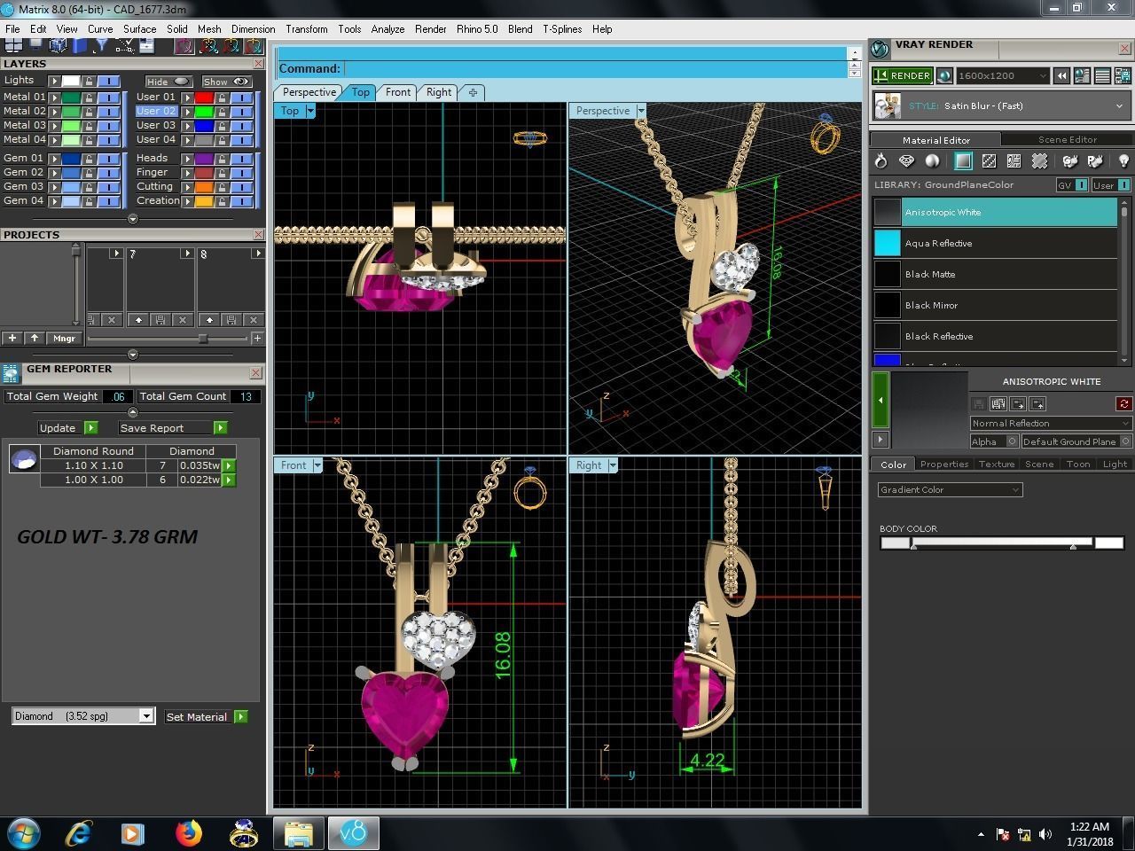Toggle lock on Heads layer
This screenshot has width=1135, height=851.
point(222,159)
